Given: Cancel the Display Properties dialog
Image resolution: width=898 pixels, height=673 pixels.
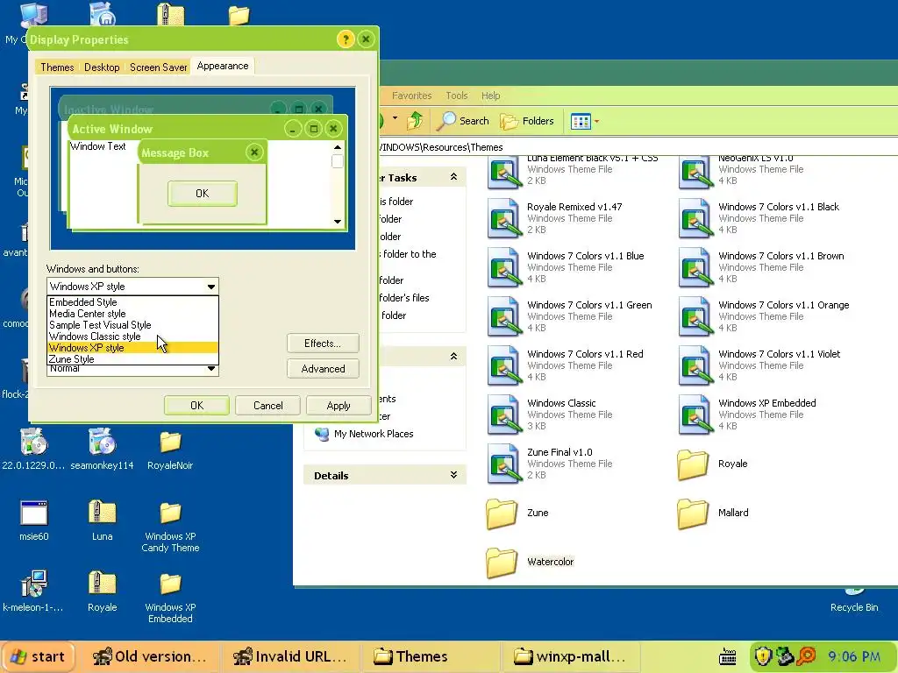Looking at the screenshot, I should click(268, 405).
